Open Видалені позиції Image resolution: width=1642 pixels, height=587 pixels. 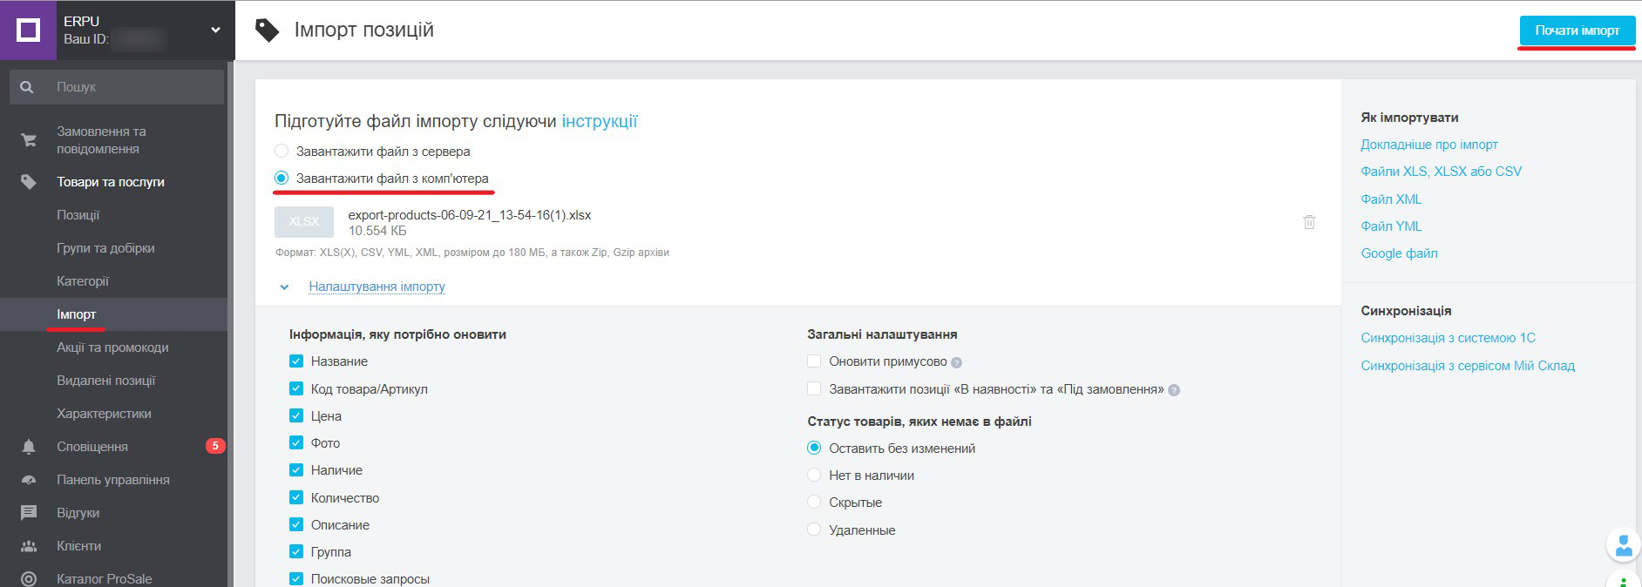coord(106,381)
